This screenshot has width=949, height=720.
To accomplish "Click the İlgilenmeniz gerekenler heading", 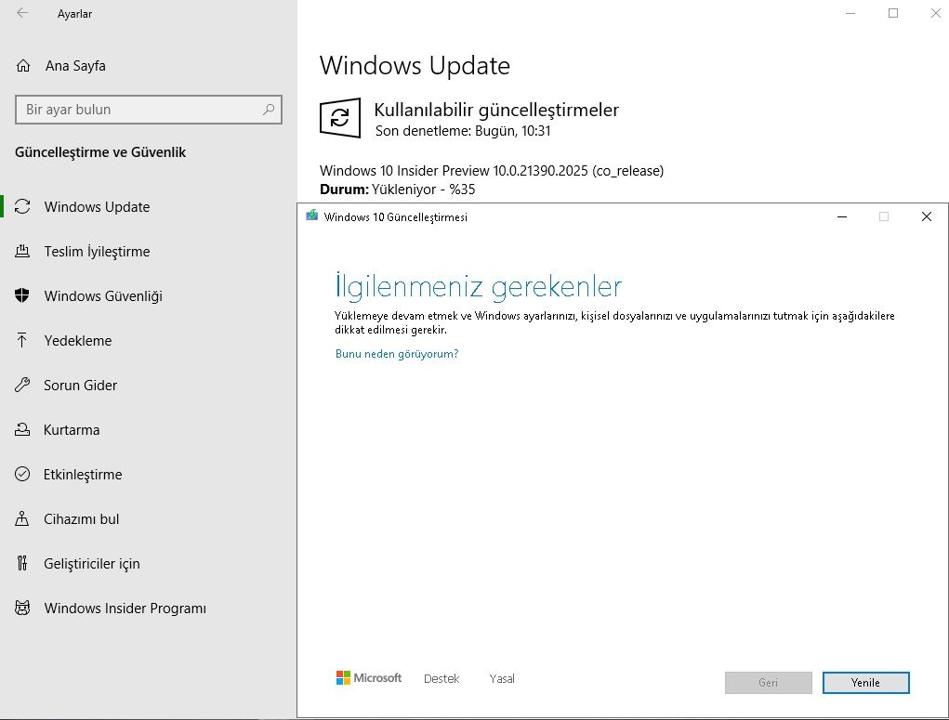I will click(x=478, y=287).
